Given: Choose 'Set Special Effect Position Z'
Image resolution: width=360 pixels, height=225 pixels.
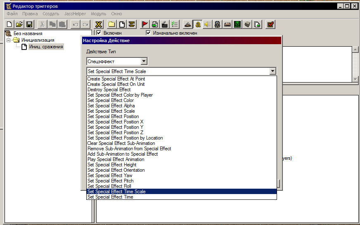Looking at the screenshot, I should (x=182, y=133).
